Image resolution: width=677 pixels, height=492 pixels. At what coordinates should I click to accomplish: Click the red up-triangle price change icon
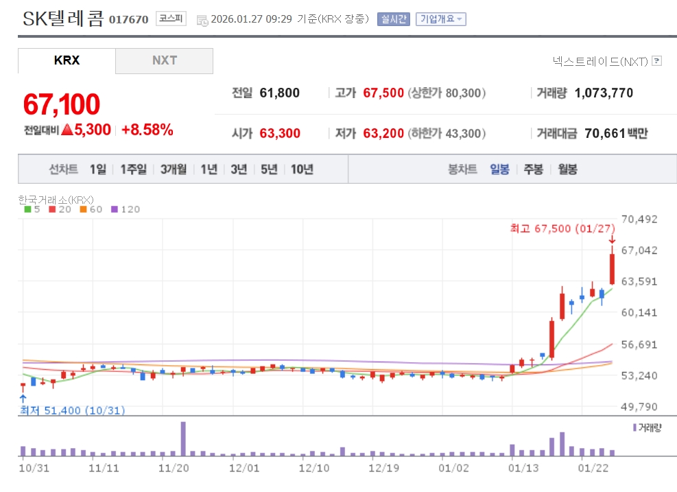67,129
